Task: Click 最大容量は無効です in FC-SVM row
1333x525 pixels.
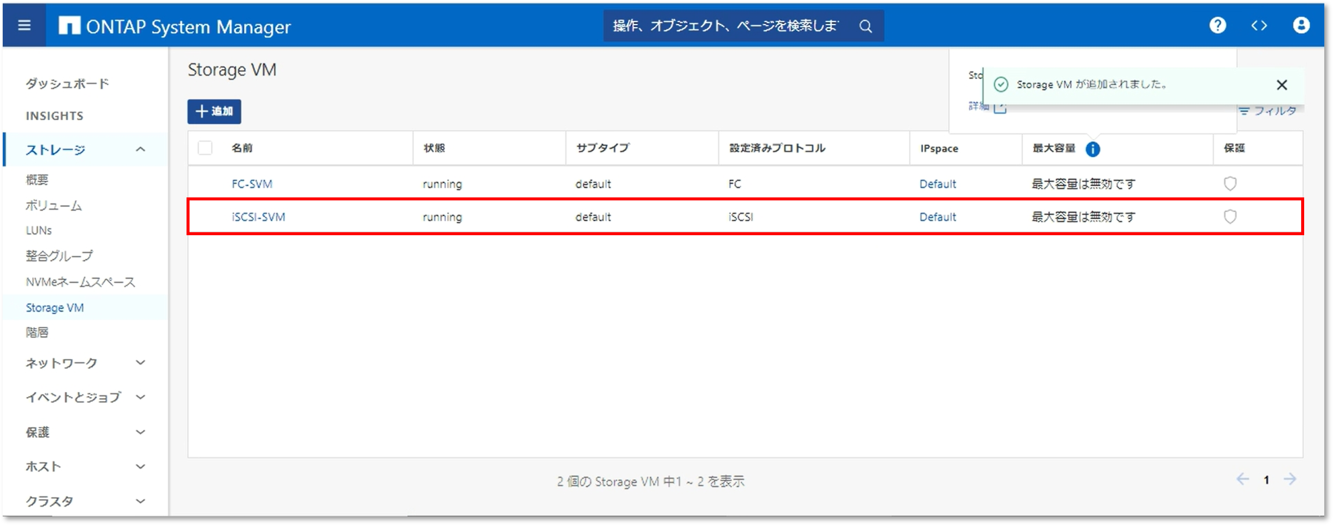Action: pyautogui.click(x=1083, y=184)
